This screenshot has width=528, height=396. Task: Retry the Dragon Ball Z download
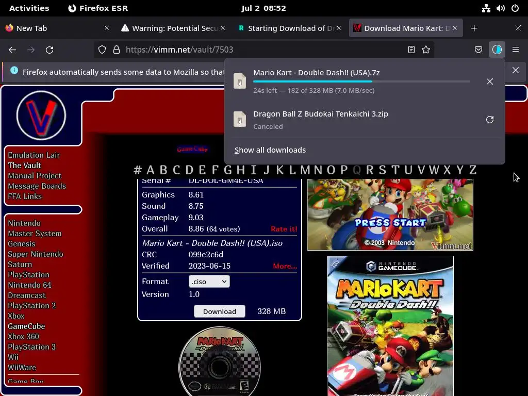(490, 120)
